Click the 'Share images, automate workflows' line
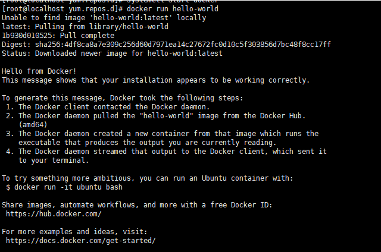Image resolution: width=381 pixels, height=252 pixels. coord(137,205)
